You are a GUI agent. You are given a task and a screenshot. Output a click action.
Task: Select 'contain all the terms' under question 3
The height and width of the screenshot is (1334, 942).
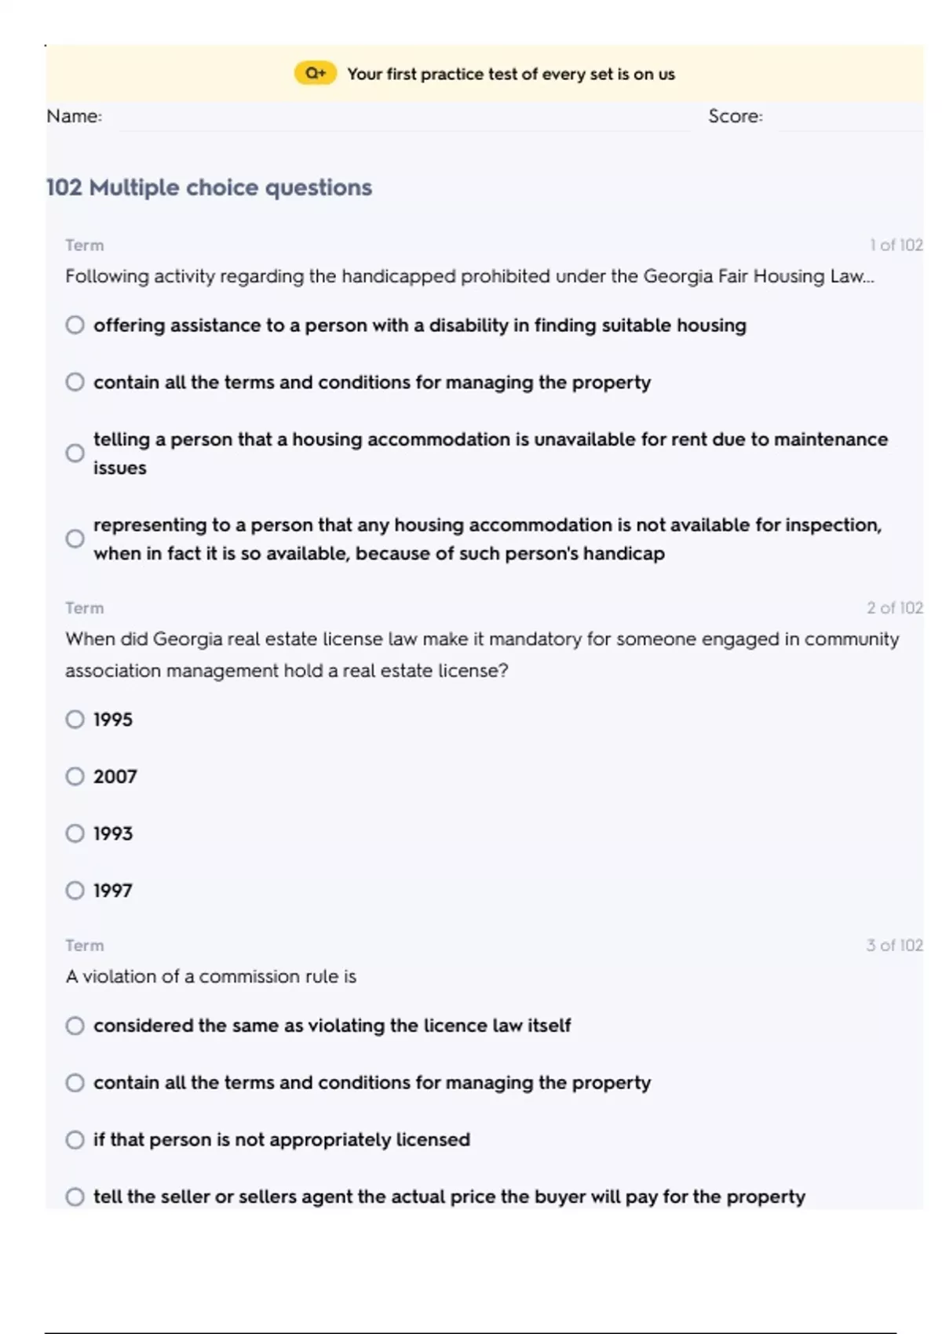click(x=75, y=1083)
